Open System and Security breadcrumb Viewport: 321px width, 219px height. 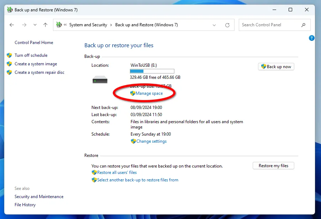[88, 25]
